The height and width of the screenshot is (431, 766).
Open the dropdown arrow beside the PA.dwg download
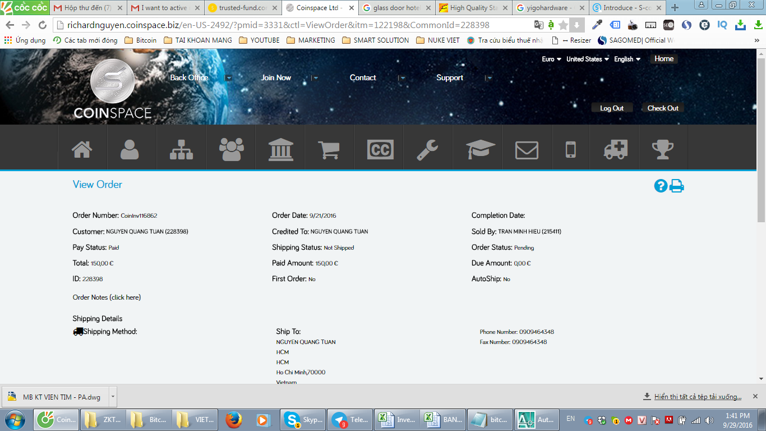coord(113,397)
